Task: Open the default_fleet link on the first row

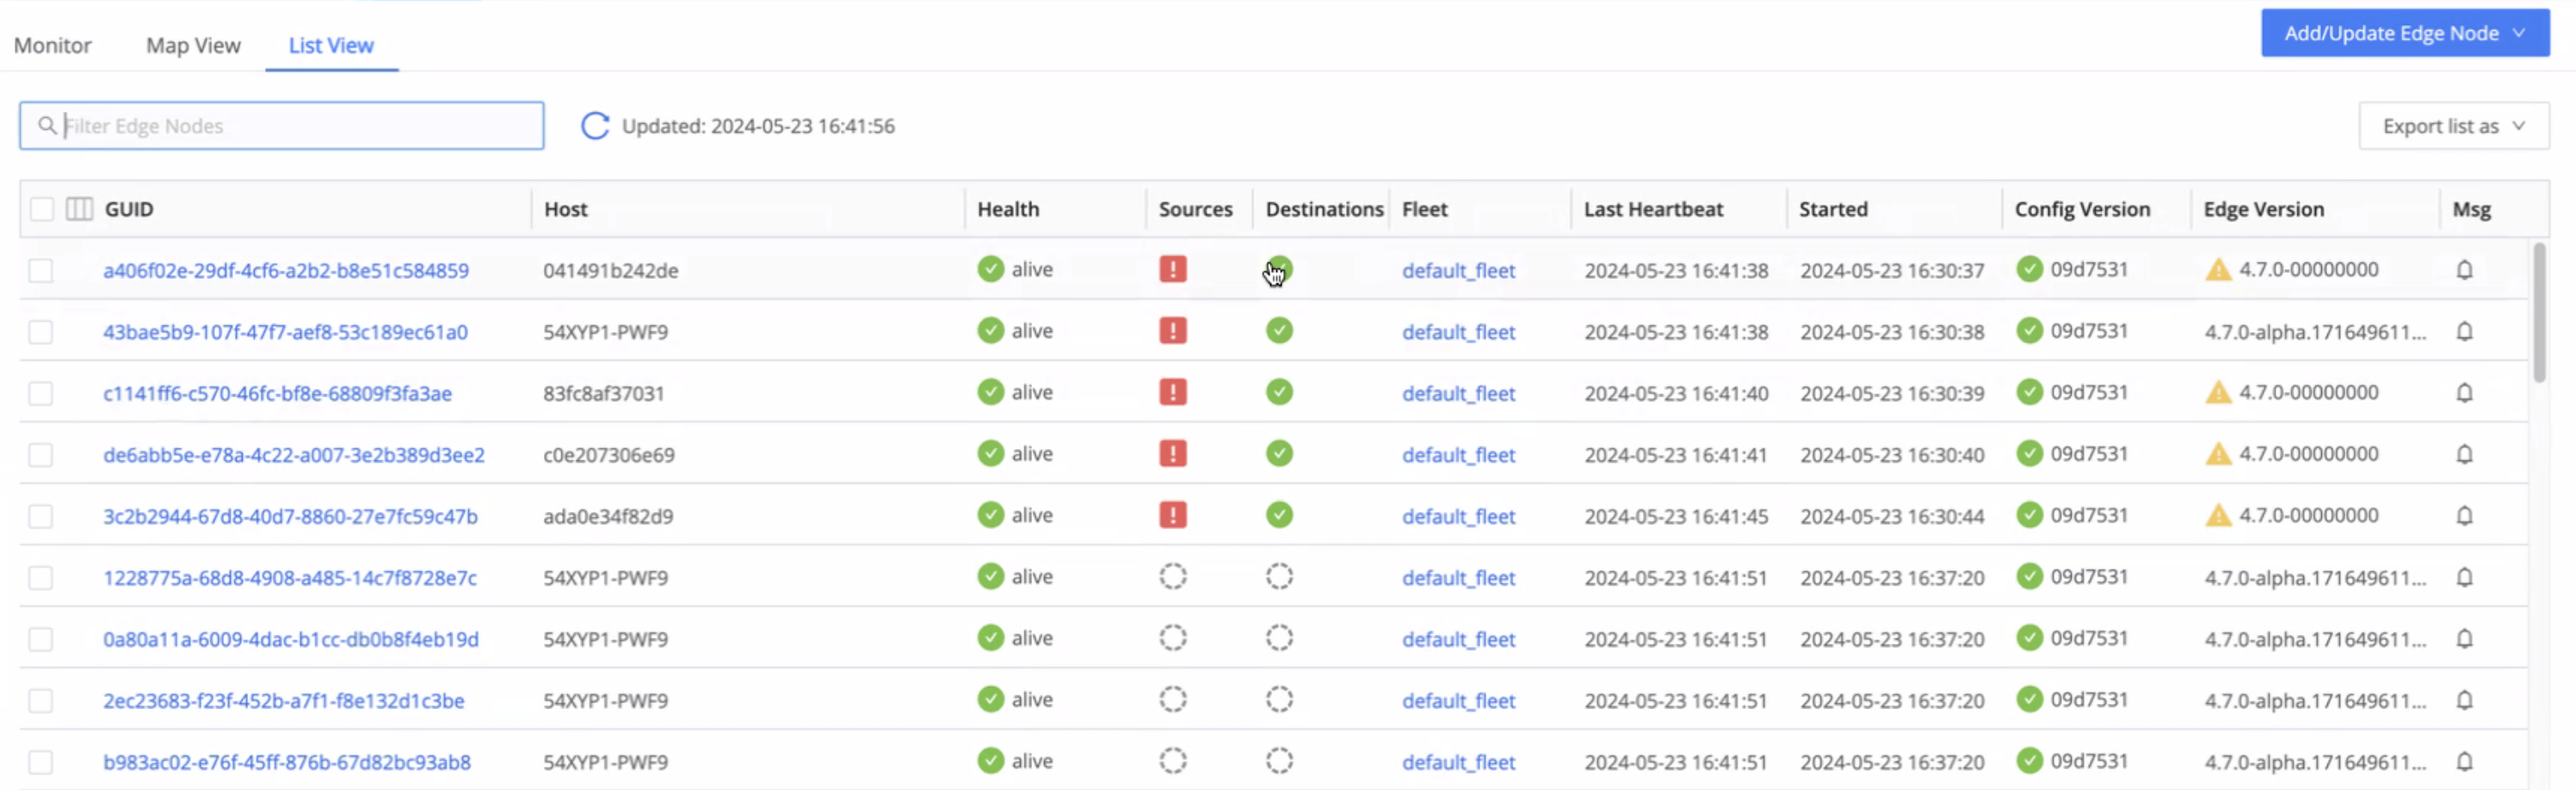Action: tap(1457, 270)
